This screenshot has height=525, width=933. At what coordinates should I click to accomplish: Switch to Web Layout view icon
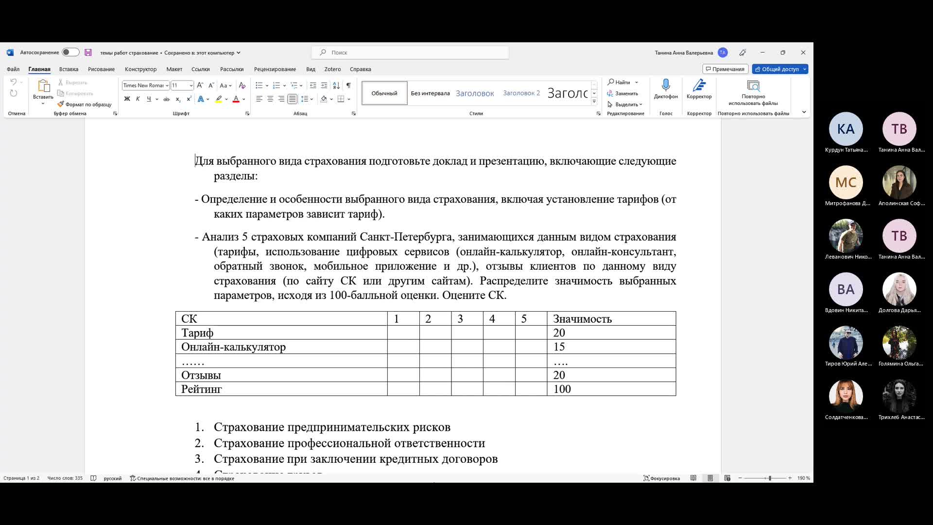(x=727, y=478)
